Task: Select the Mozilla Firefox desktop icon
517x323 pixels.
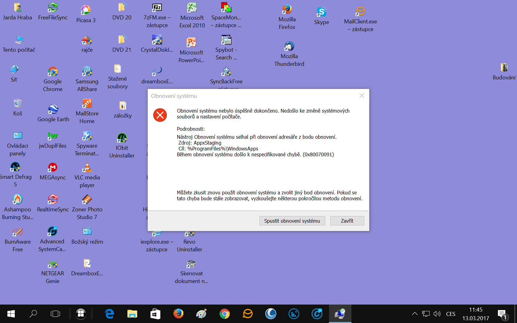Action: tap(287, 17)
